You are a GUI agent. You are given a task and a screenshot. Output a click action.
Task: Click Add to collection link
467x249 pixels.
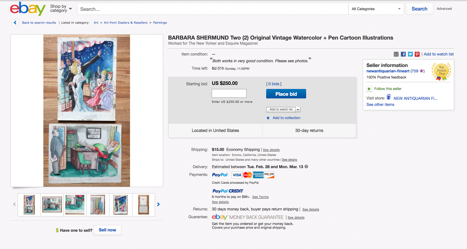286,118
